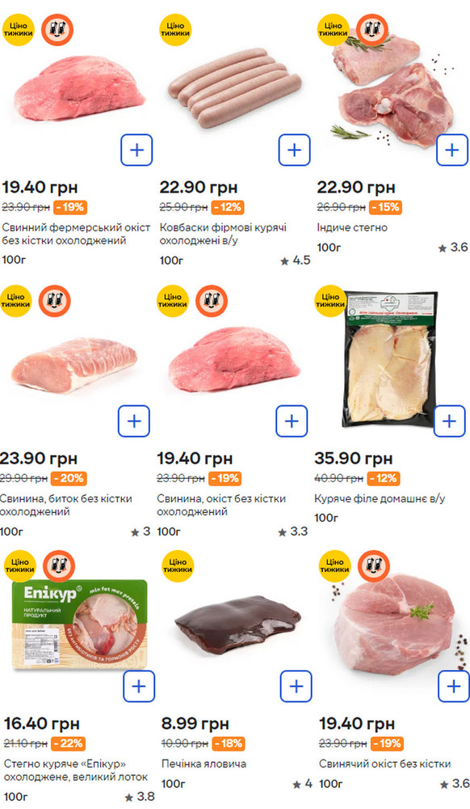Viewport: 470px width, 809px height.
Task: Open Куряче філе домашнє в/у title
Action: pyautogui.click(x=380, y=499)
